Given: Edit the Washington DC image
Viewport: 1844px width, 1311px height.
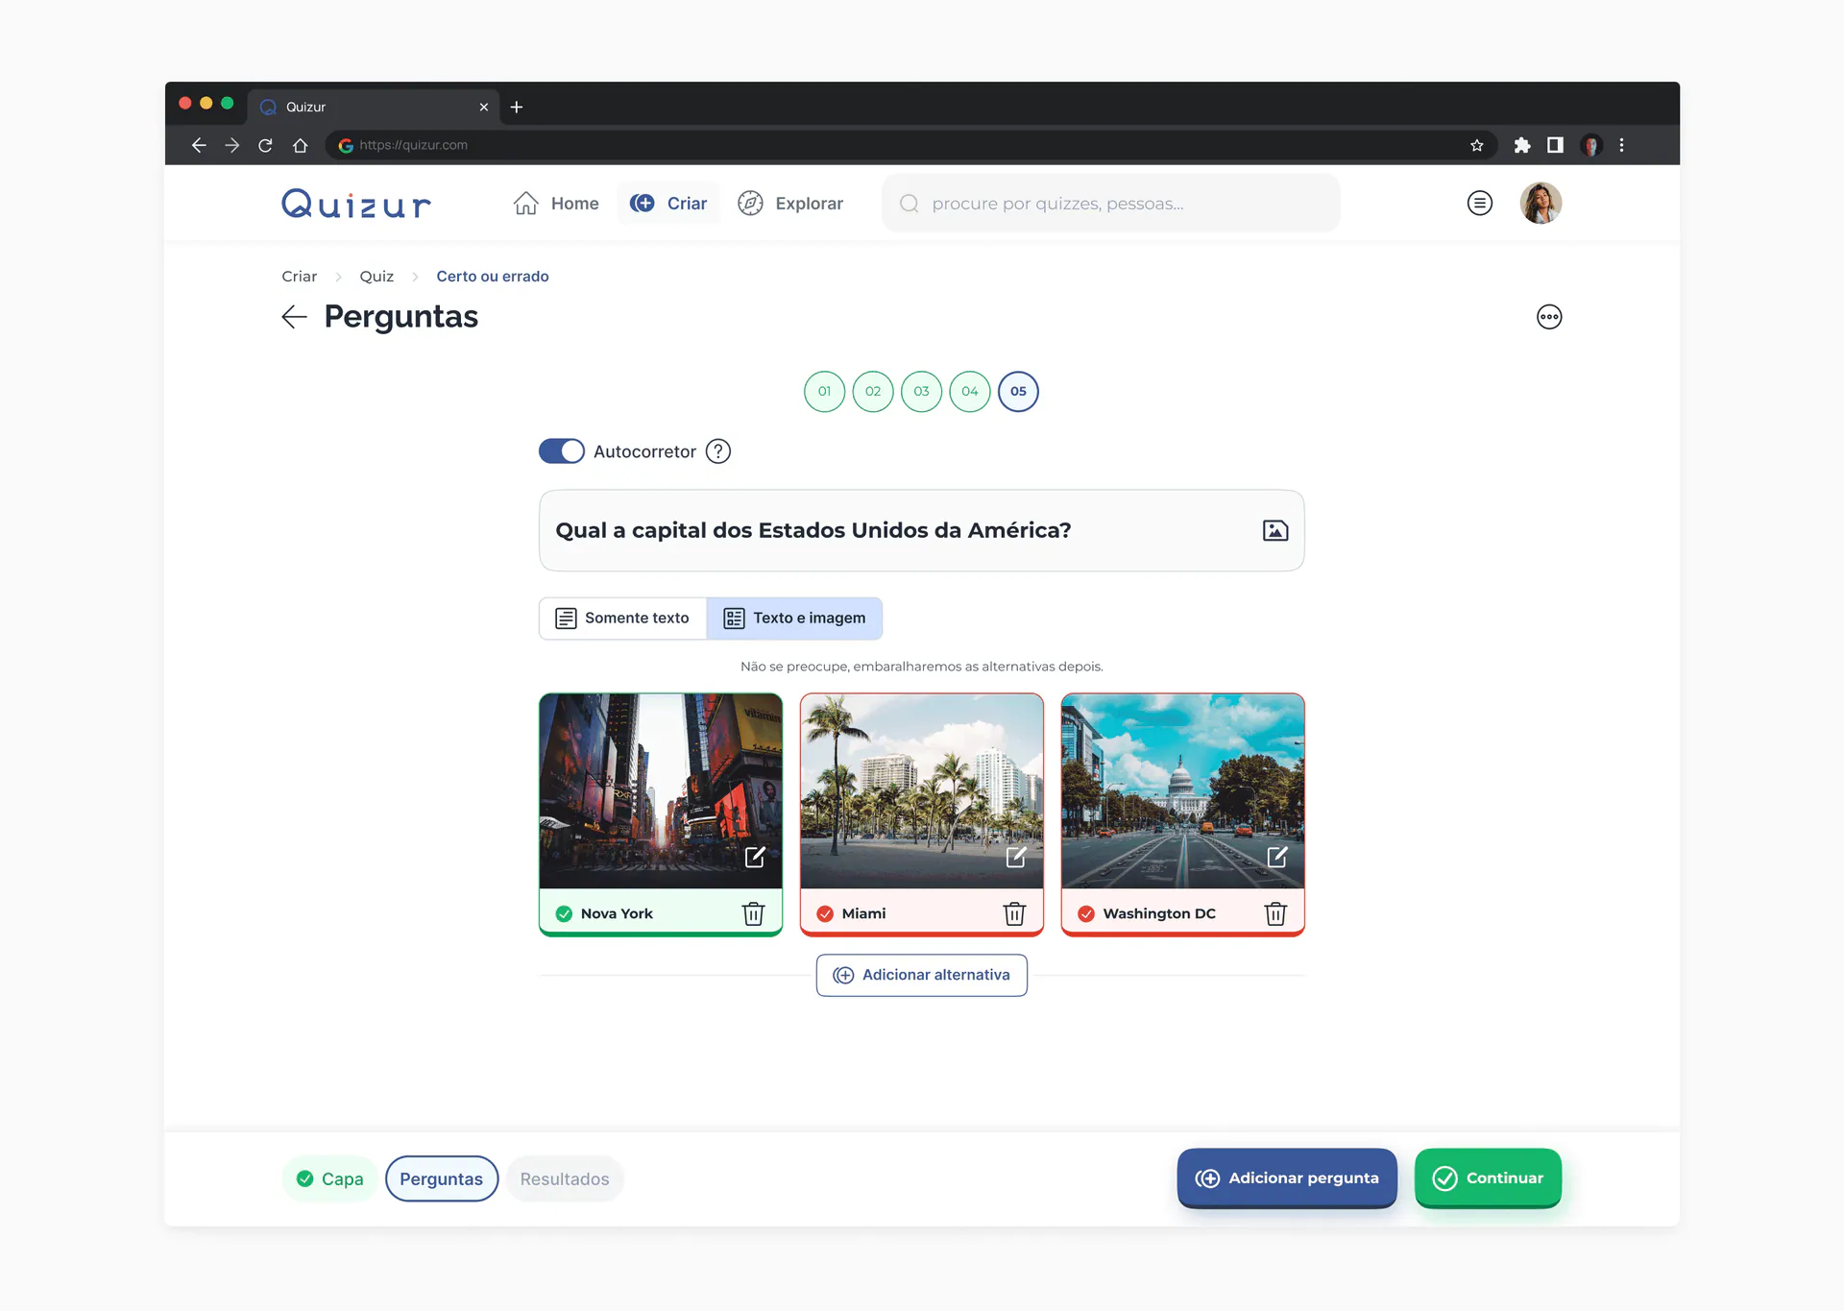Looking at the screenshot, I should tap(1277, 857).
